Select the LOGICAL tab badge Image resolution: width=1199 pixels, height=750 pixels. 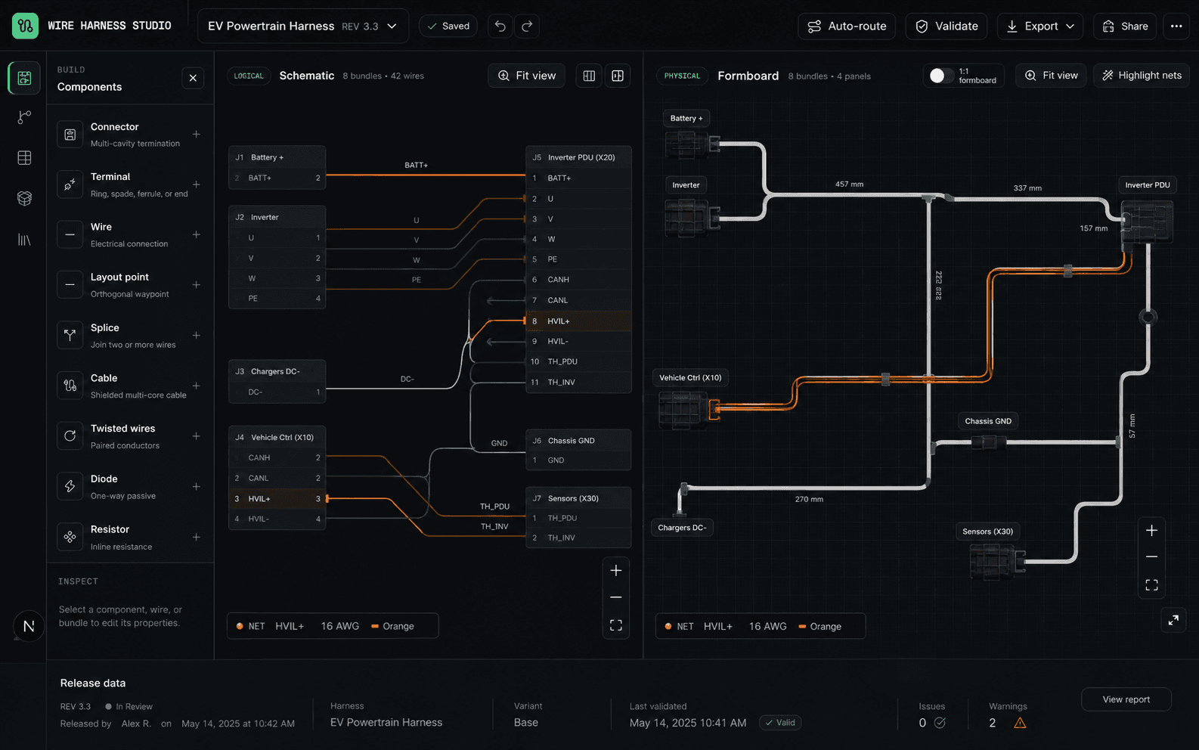[249, 76]
